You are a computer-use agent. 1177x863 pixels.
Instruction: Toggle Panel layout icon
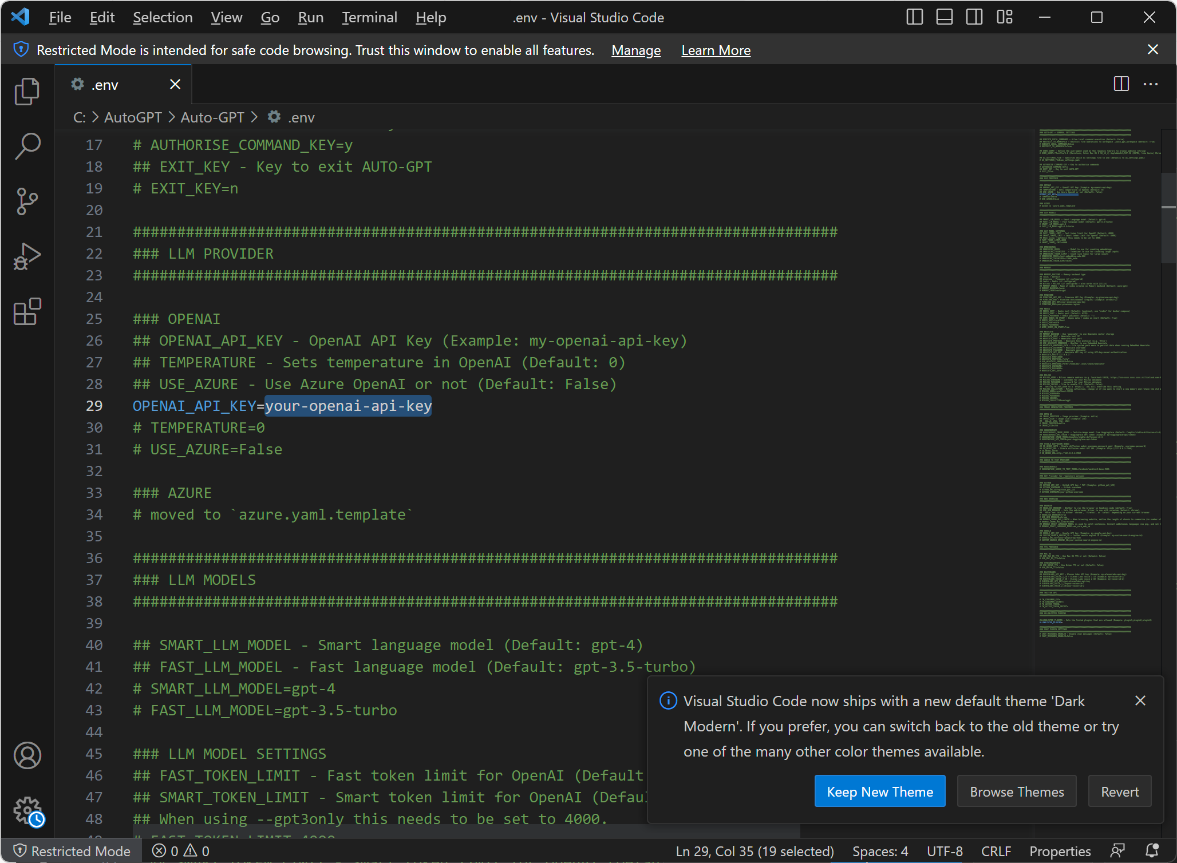[945, 17]
